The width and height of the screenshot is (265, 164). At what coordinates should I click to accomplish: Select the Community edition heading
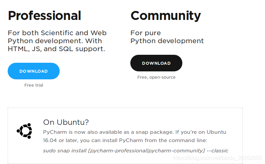pos(165,16)
